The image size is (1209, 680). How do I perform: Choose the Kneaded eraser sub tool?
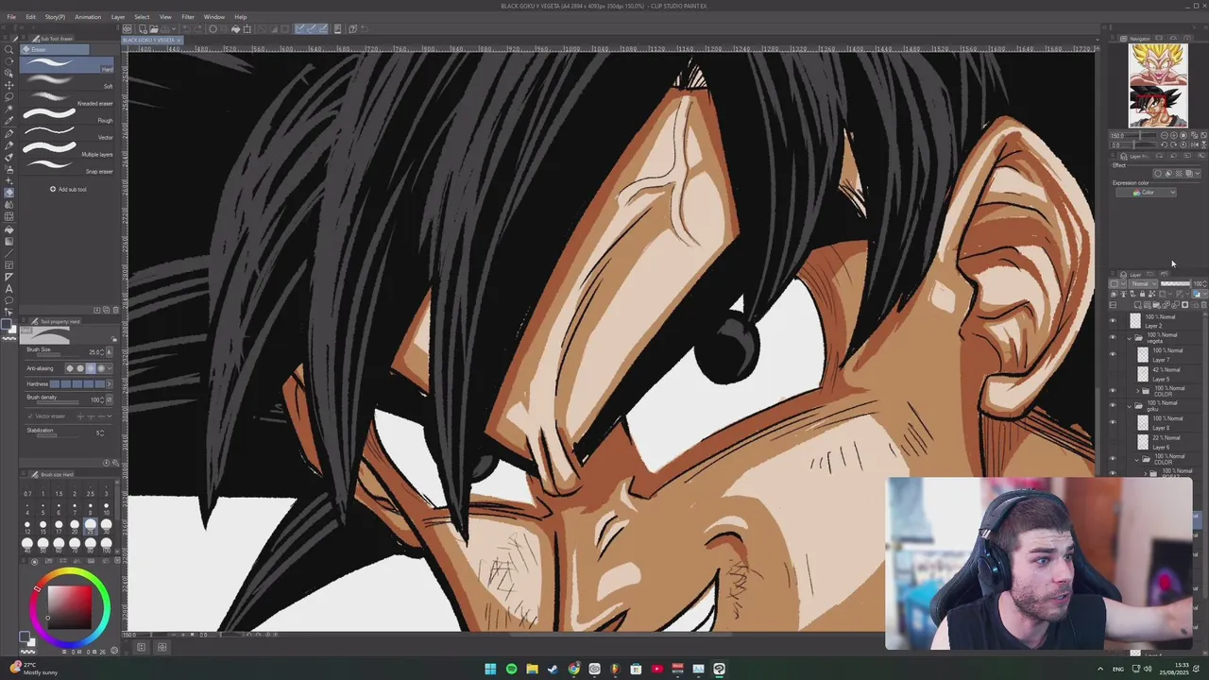pos(67,99)
